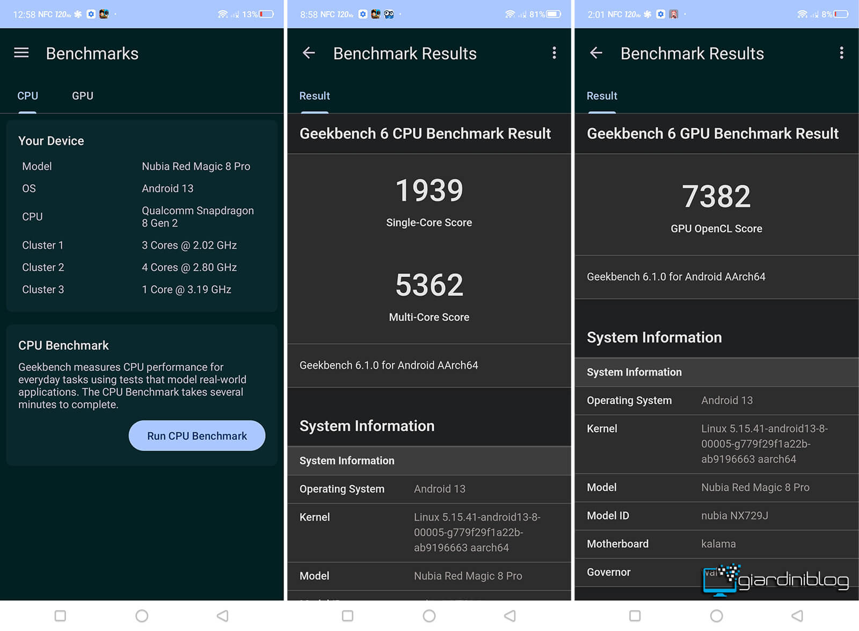Switch to the GPU tab

[83, 96]
